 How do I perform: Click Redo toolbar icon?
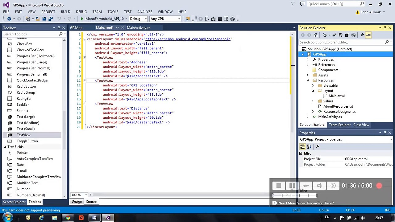tap(69, 19)
